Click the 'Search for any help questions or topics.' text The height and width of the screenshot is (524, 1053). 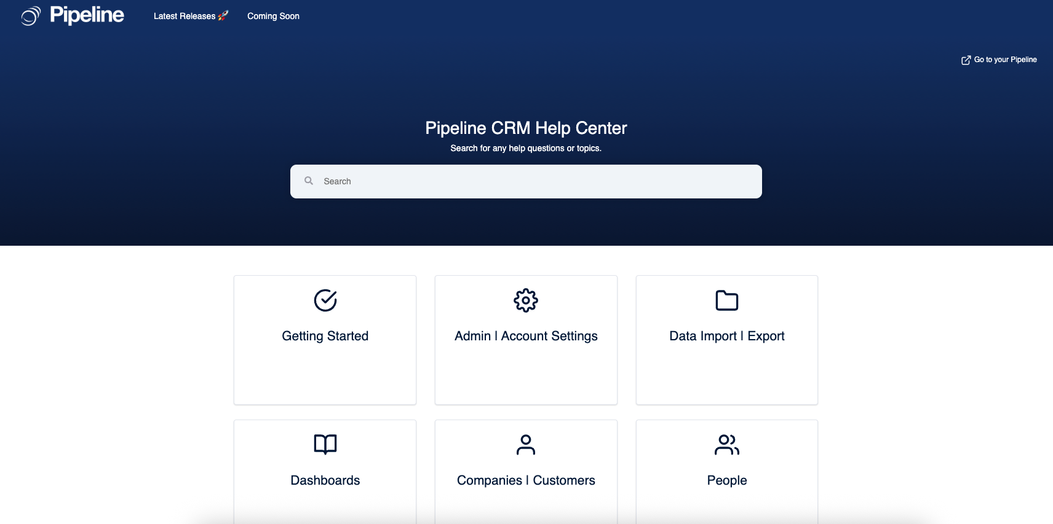click(526, 148)
